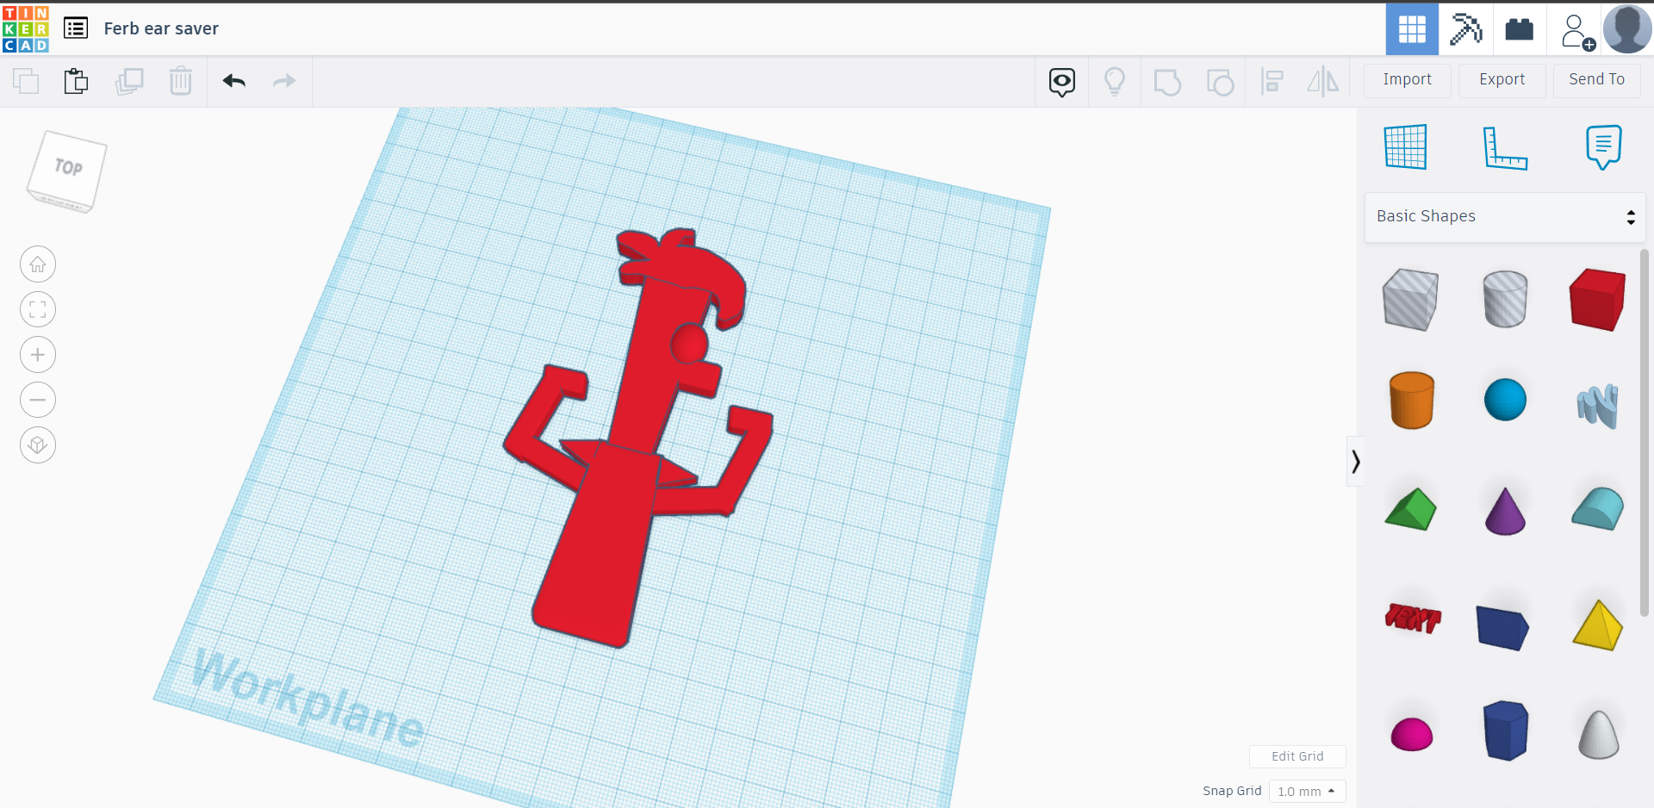Toggle the Show all eye icon
The height and width of the screenshot is (808, 1654).
tap(1062, 82)
